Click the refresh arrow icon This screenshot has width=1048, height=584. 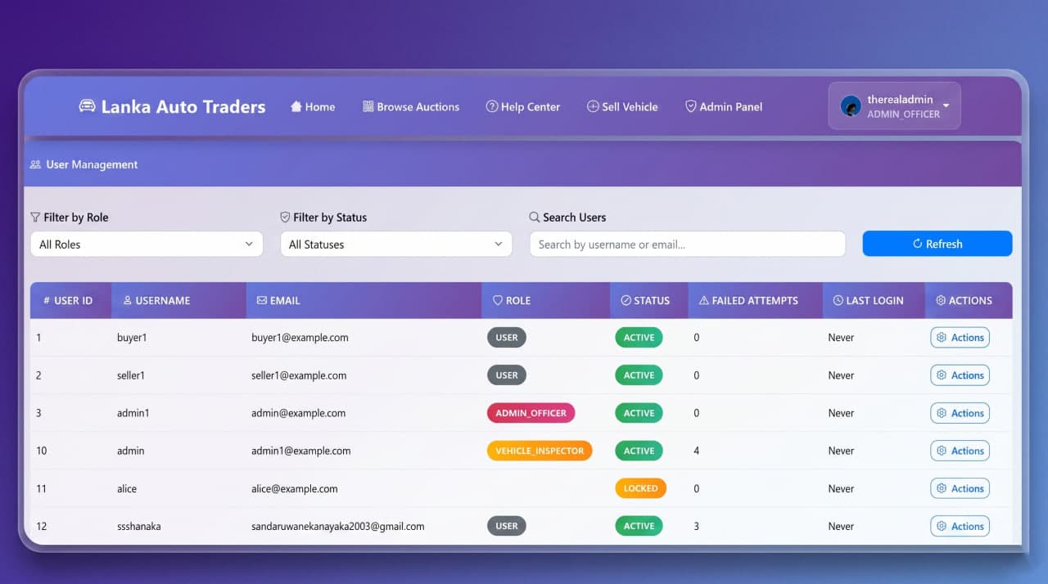pyautogui.click(x=918, y=244)
